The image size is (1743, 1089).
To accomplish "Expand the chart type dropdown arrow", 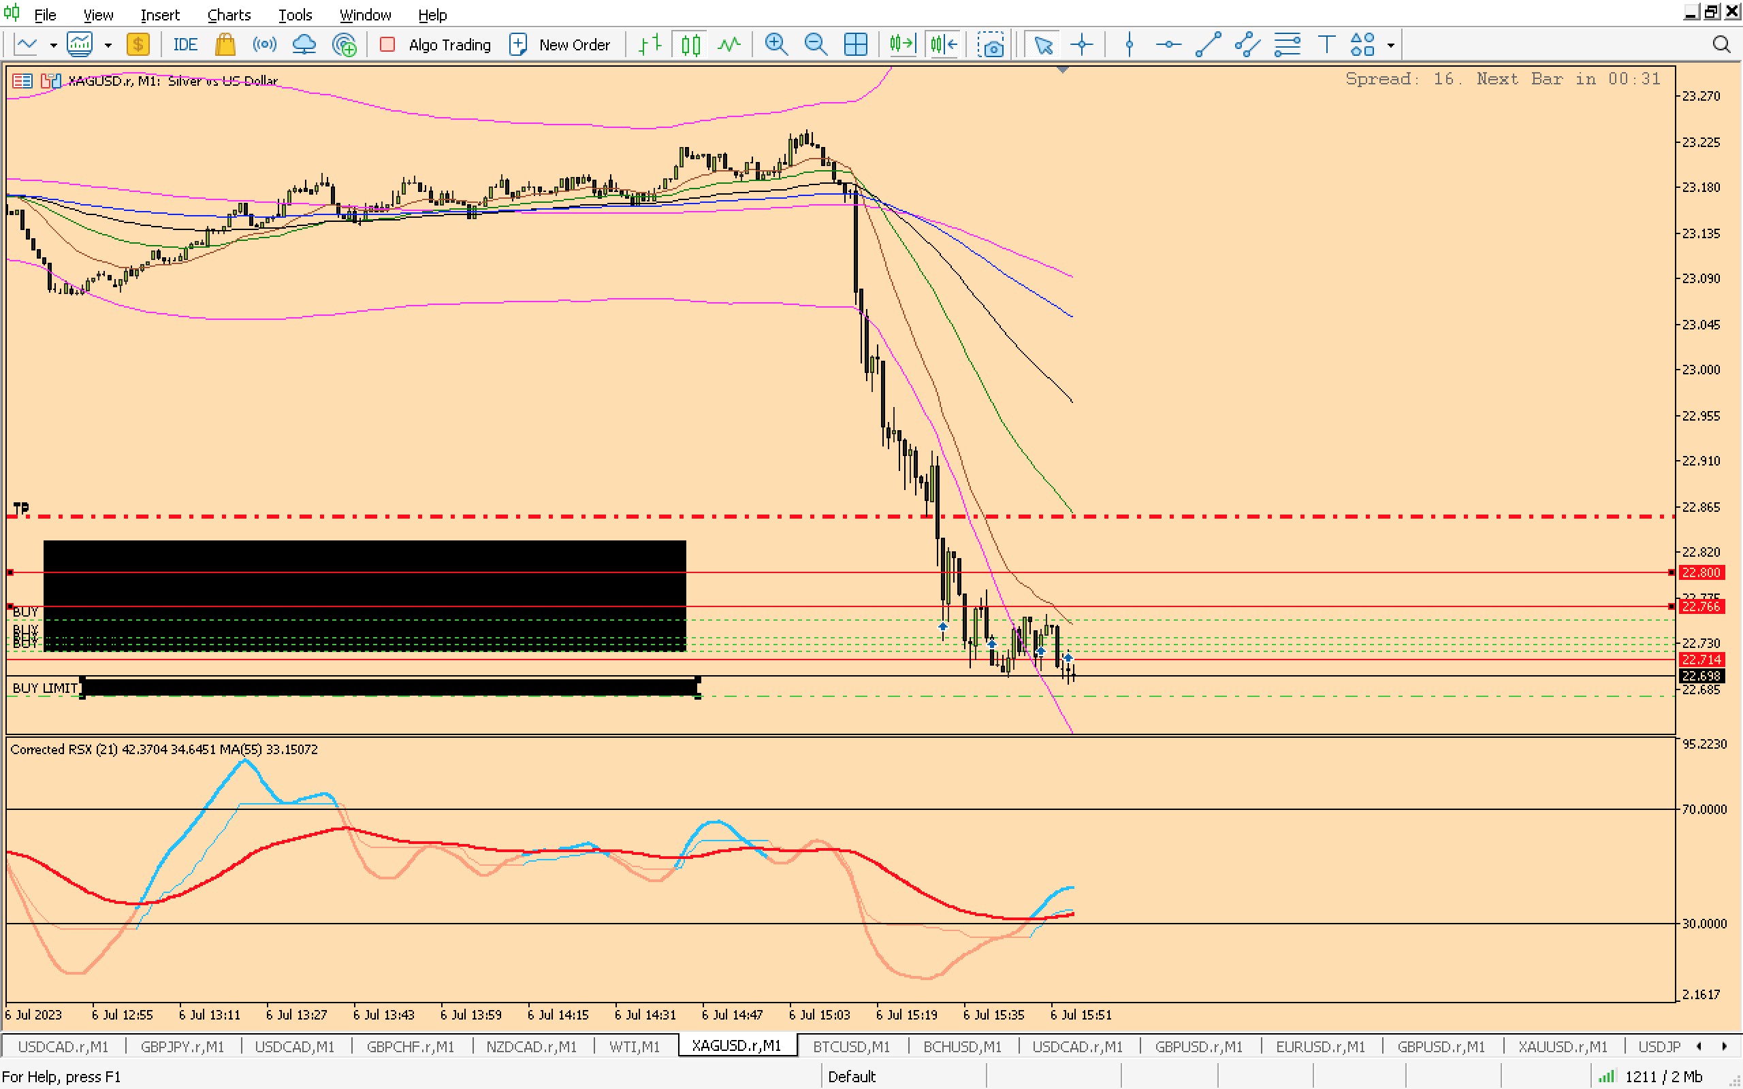I will tap(53, 45).
